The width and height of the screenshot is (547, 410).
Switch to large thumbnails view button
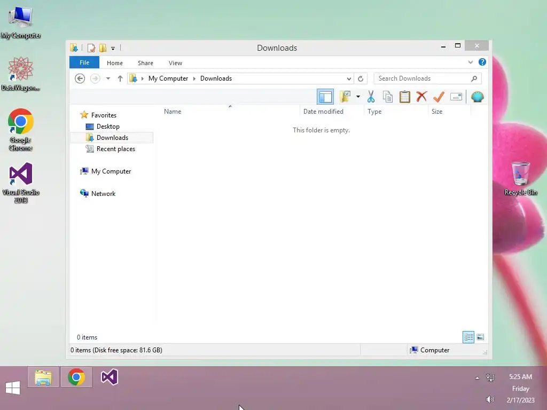point(480,337)
